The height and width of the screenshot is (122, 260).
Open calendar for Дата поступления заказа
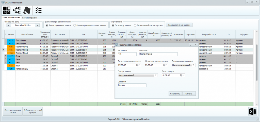click(x=138, y=65)
